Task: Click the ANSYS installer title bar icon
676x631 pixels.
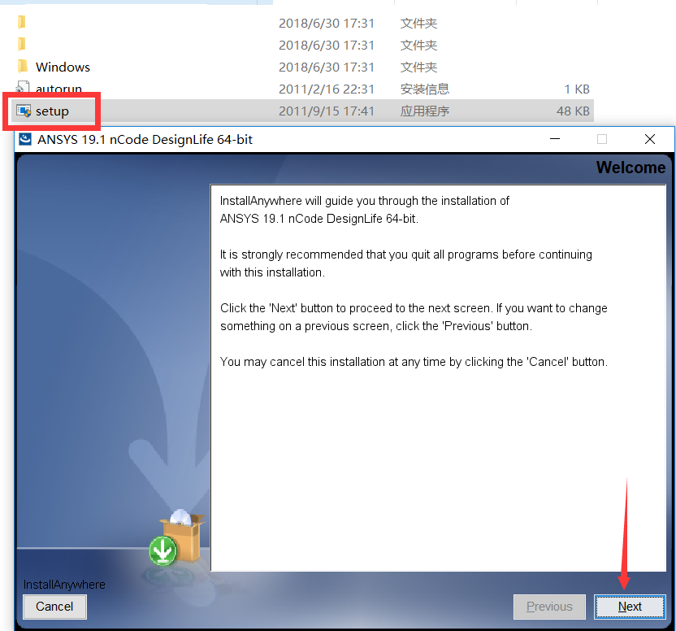Action: (25, 139)
